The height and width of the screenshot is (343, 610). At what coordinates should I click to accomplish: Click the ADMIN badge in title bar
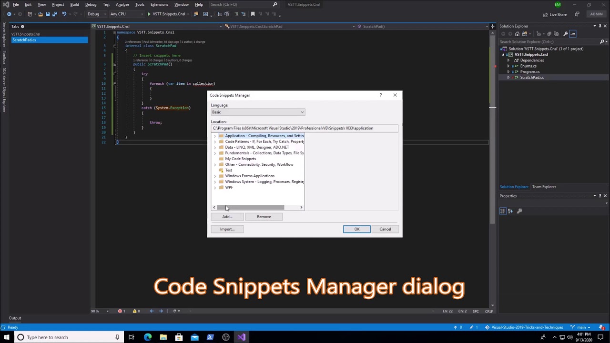596,14
